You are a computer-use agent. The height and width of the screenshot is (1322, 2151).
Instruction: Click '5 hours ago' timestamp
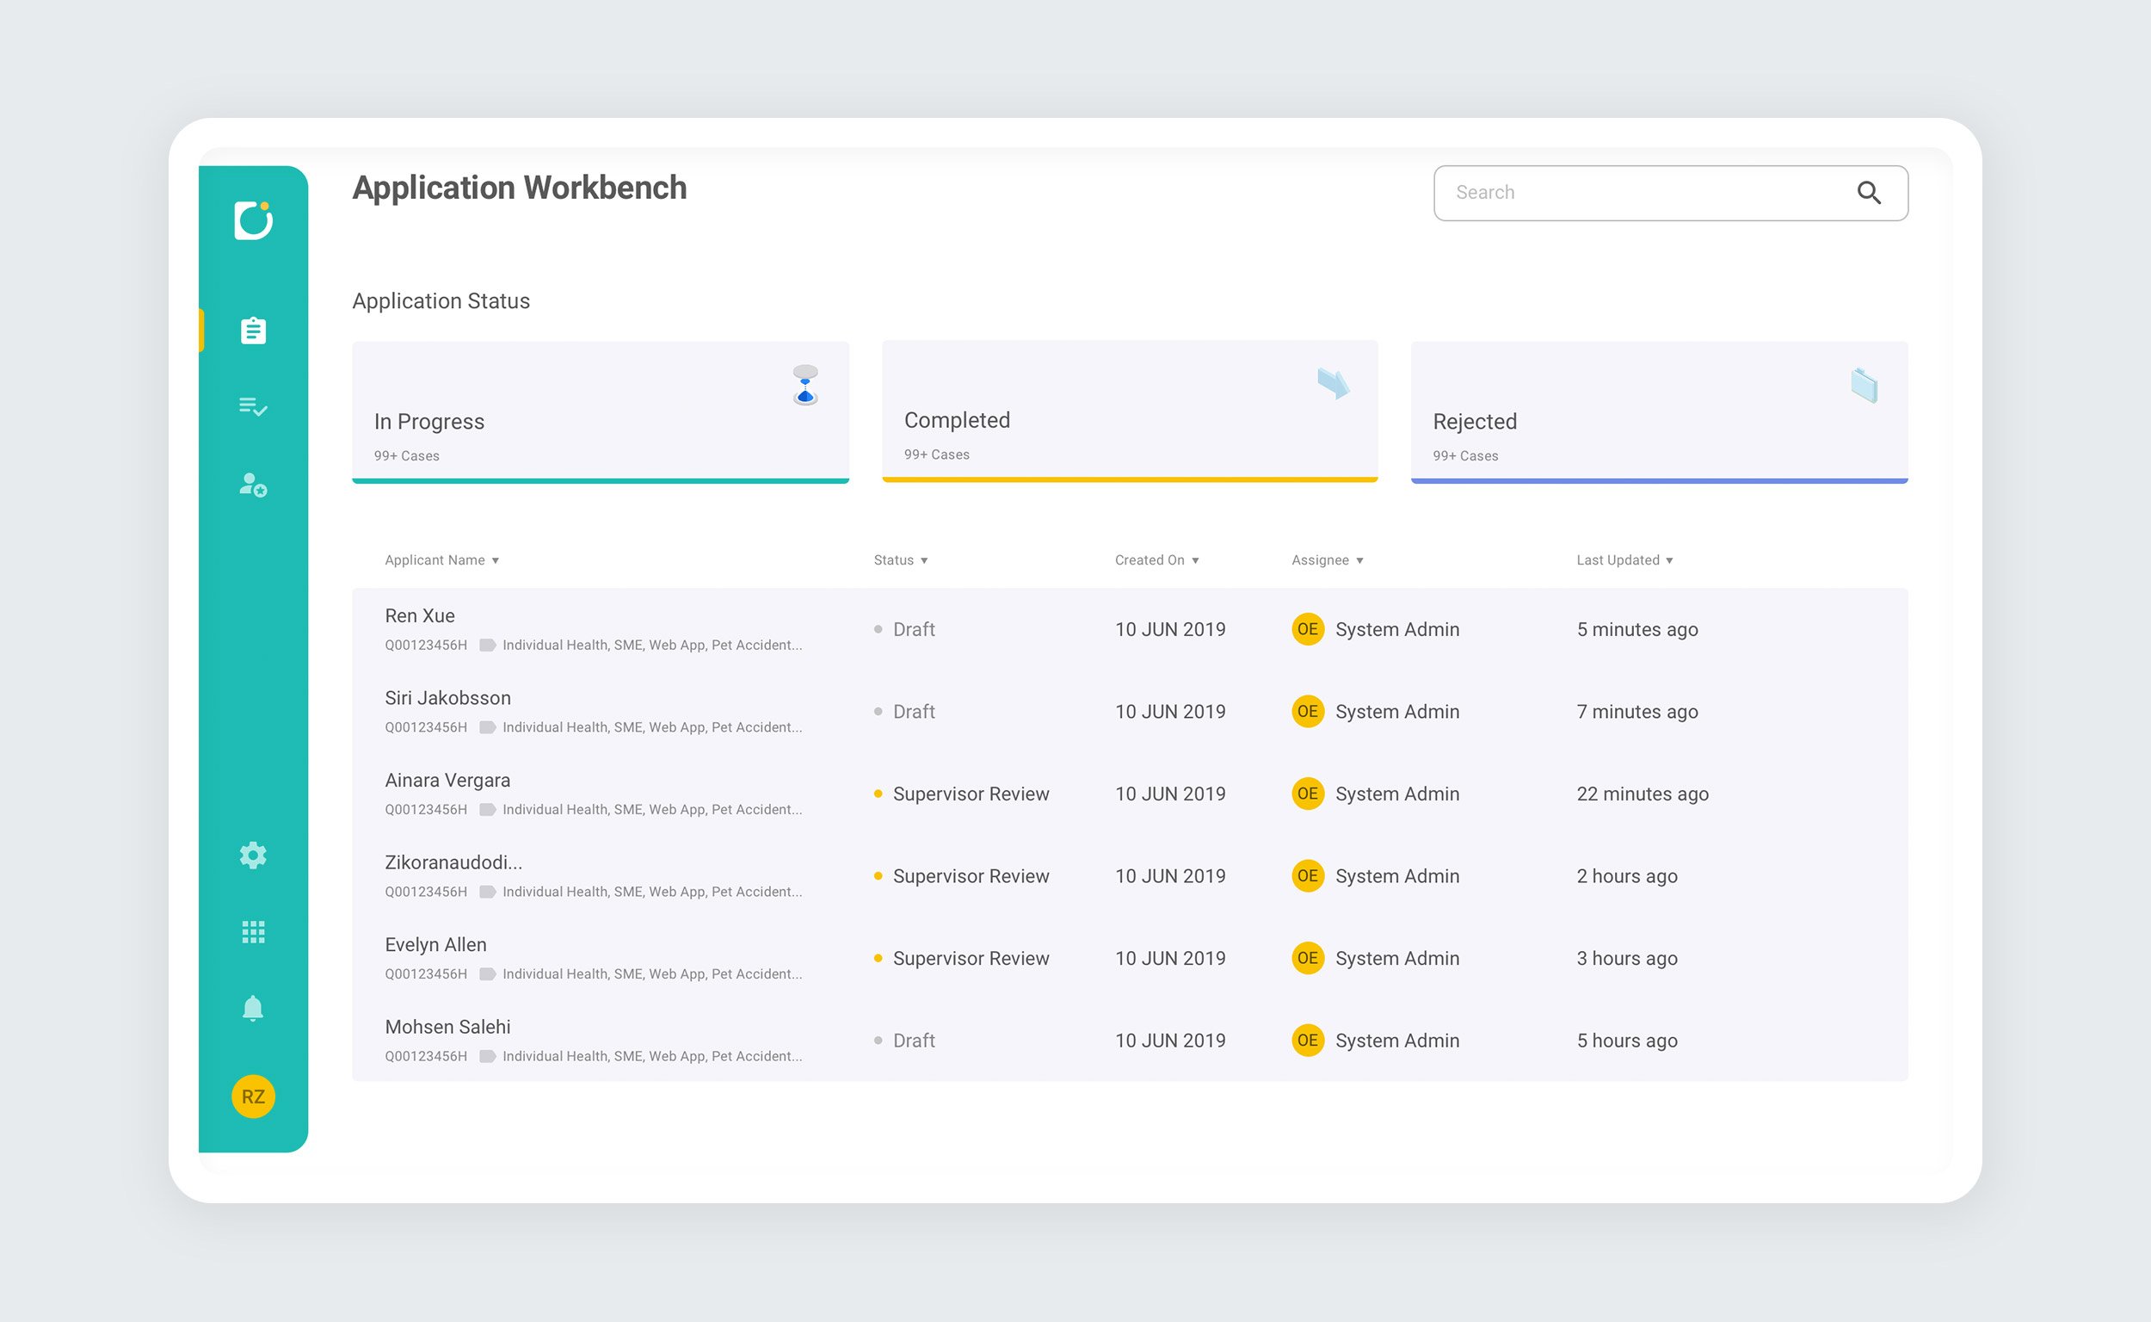(x=1626, y=1040)
